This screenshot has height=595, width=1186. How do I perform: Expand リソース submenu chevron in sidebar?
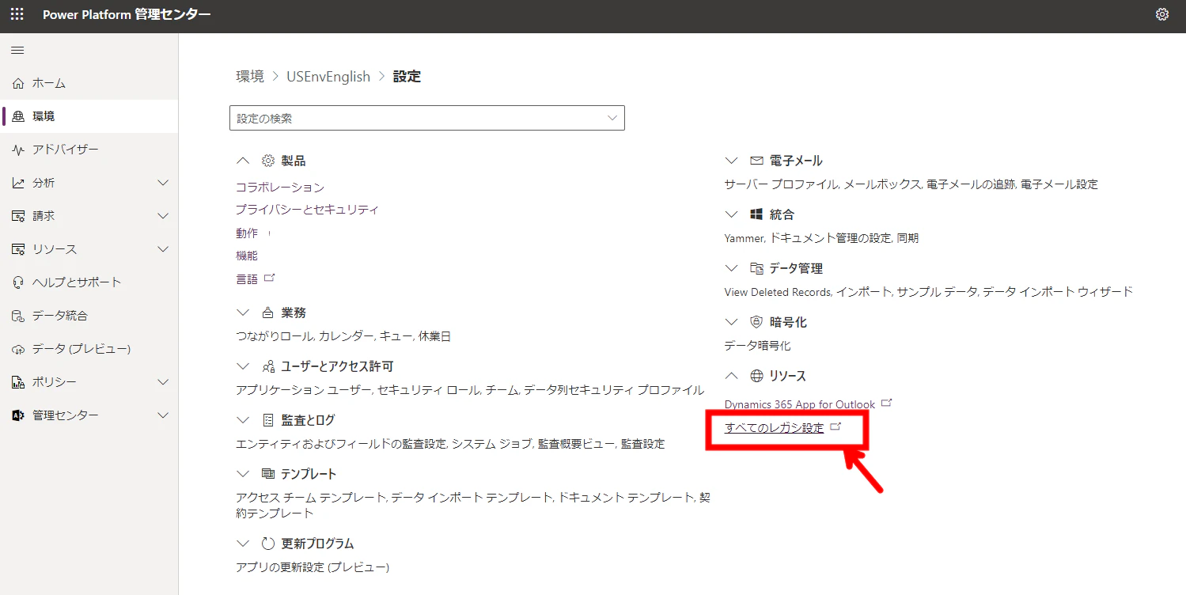(x=163, y=249)
